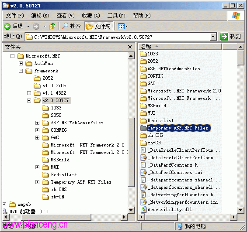Click file list horizontal scroll right arrow
The image size is (247, 232).
click(234, 217)
